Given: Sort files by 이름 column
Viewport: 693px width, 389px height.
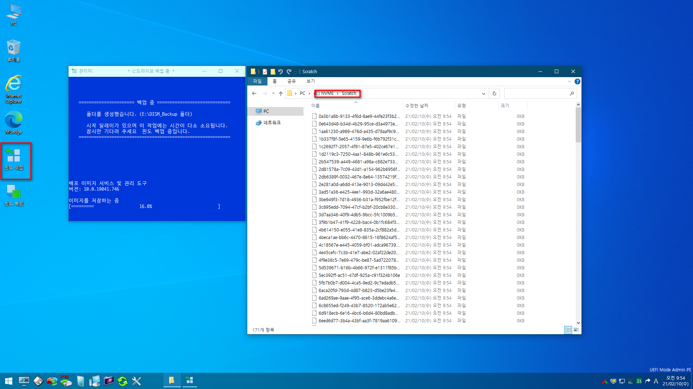Looking at the screenshot, I should coord(356,106).
